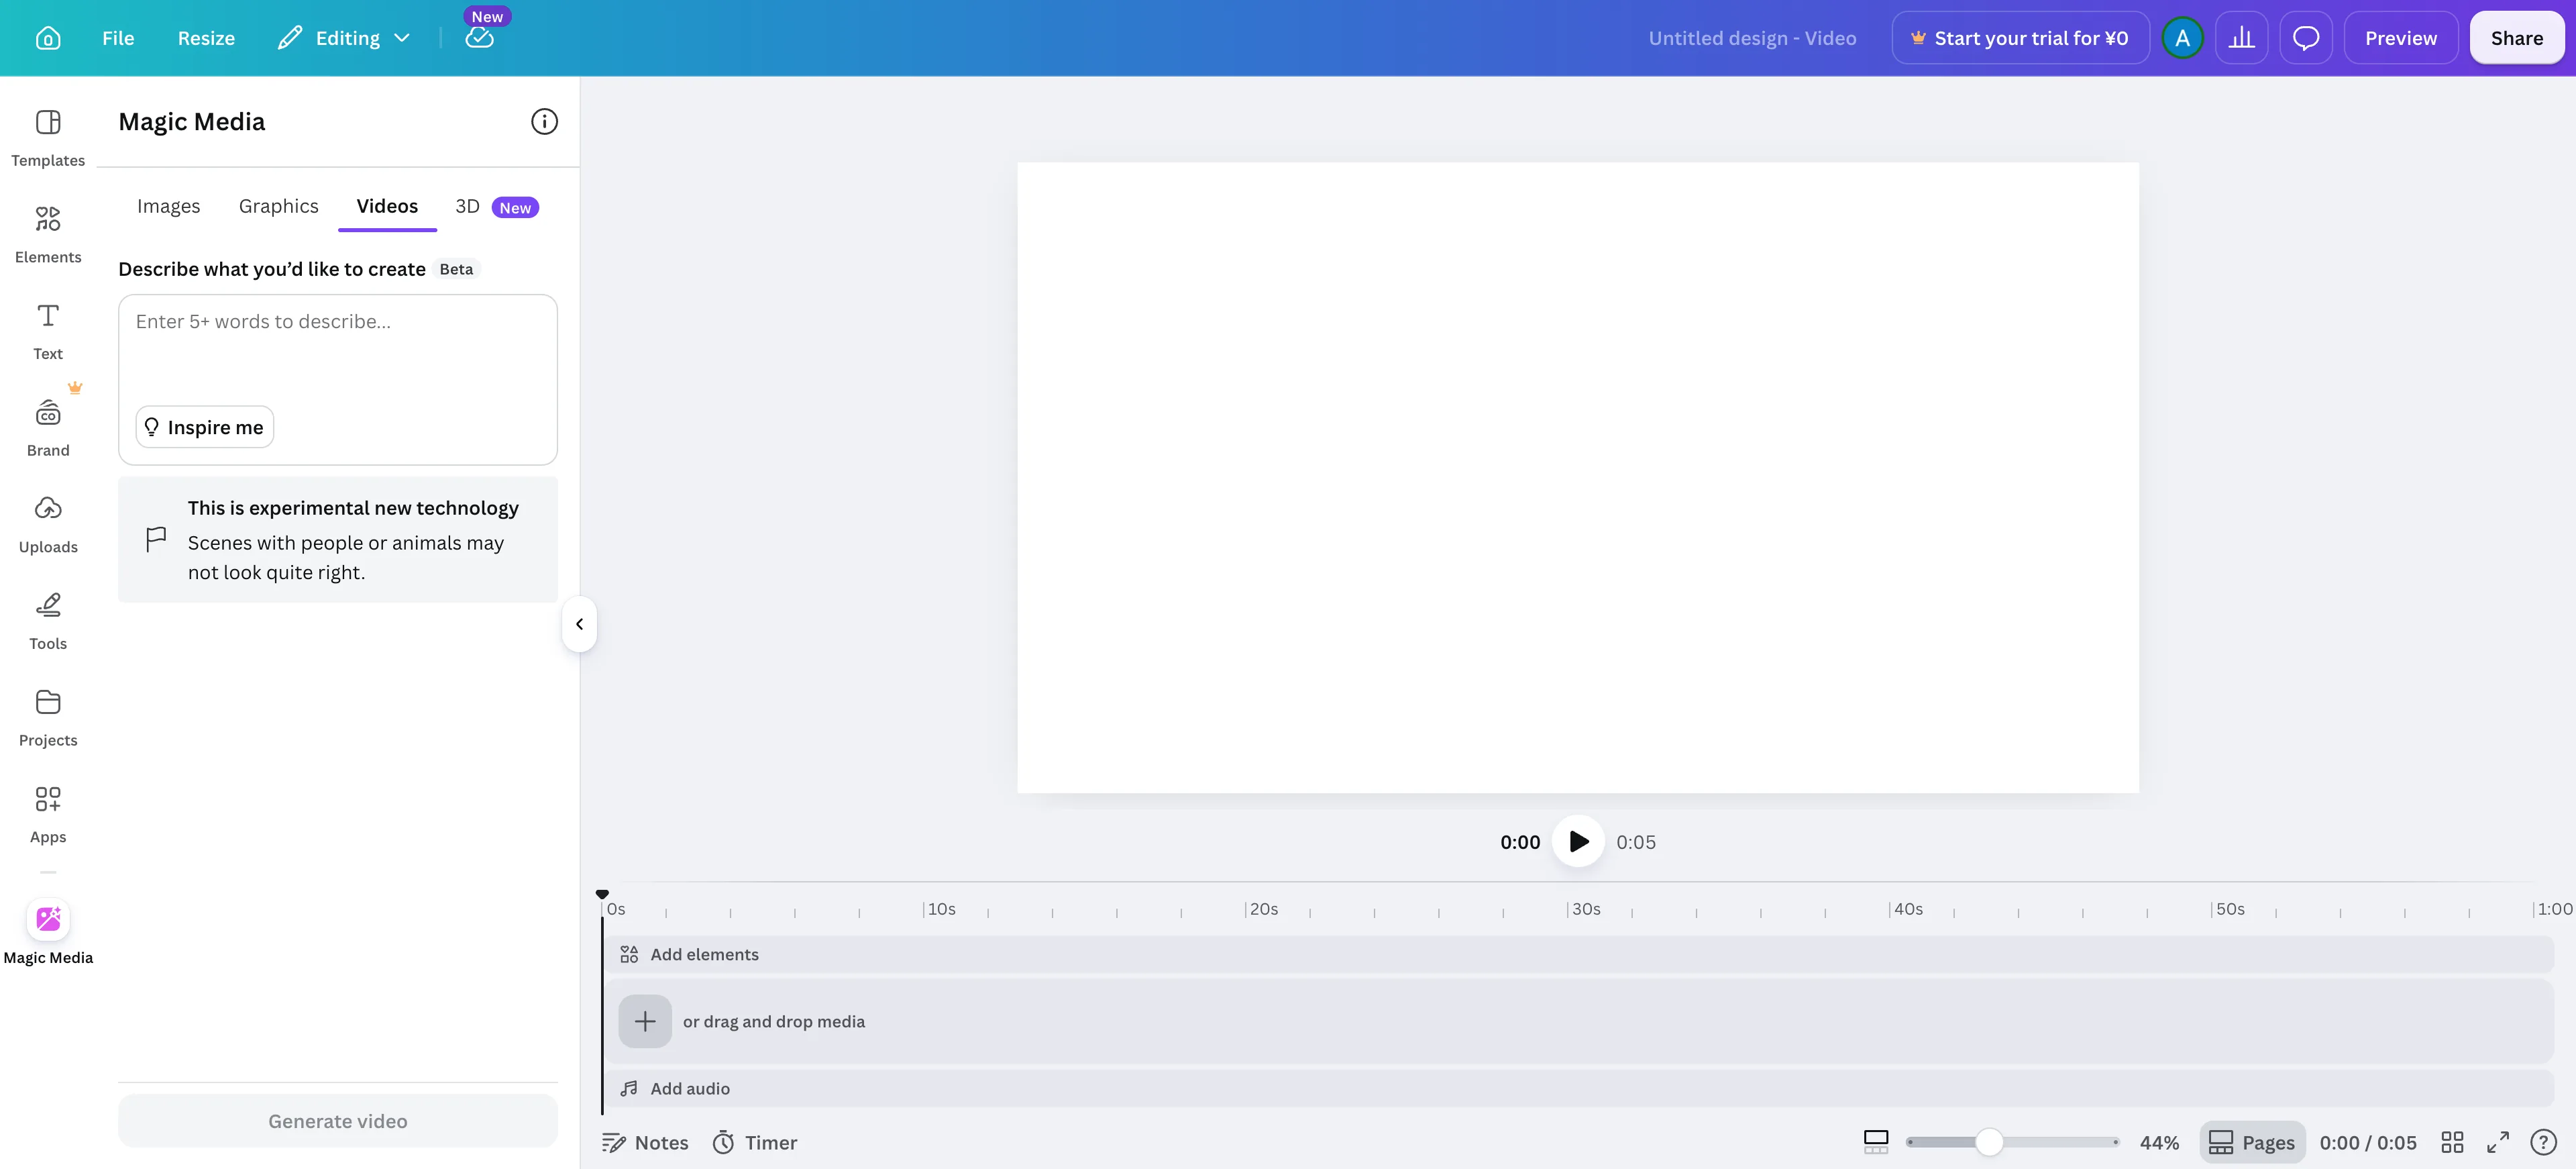Open the Notes panel
Image resolution: width=2576 pixels, height=1169 pixels.
[645, 1142]
